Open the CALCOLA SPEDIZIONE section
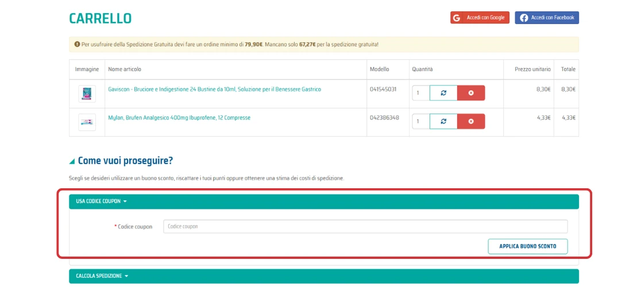 click(102, 276)
